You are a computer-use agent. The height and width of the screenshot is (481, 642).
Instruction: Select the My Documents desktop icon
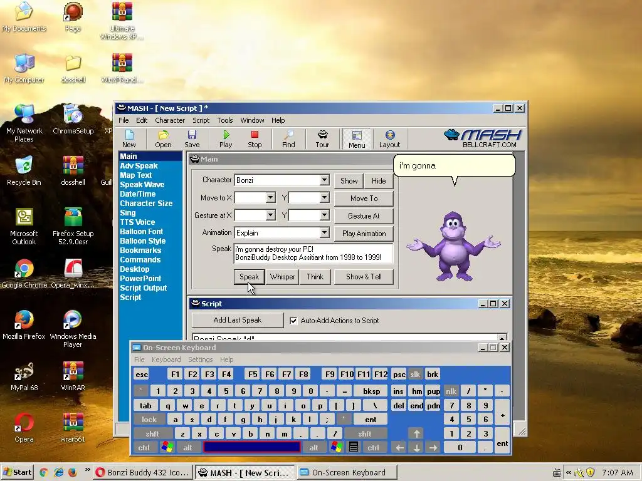24,17
